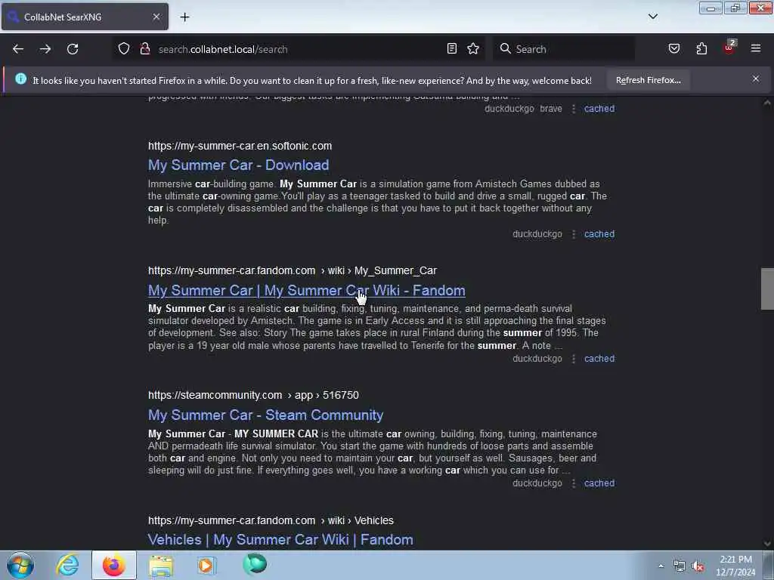Image resolution: width=774 pixels, height=580 pixels.
Task: Open Firefox application menu
Action: [756, 49]
